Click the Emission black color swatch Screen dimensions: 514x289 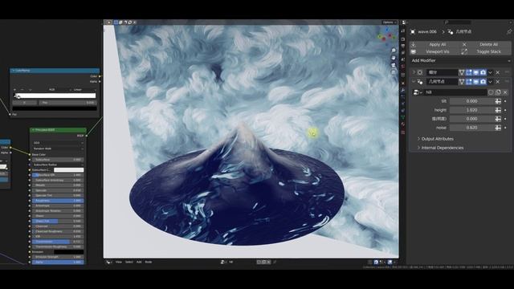tap(68, 252)
